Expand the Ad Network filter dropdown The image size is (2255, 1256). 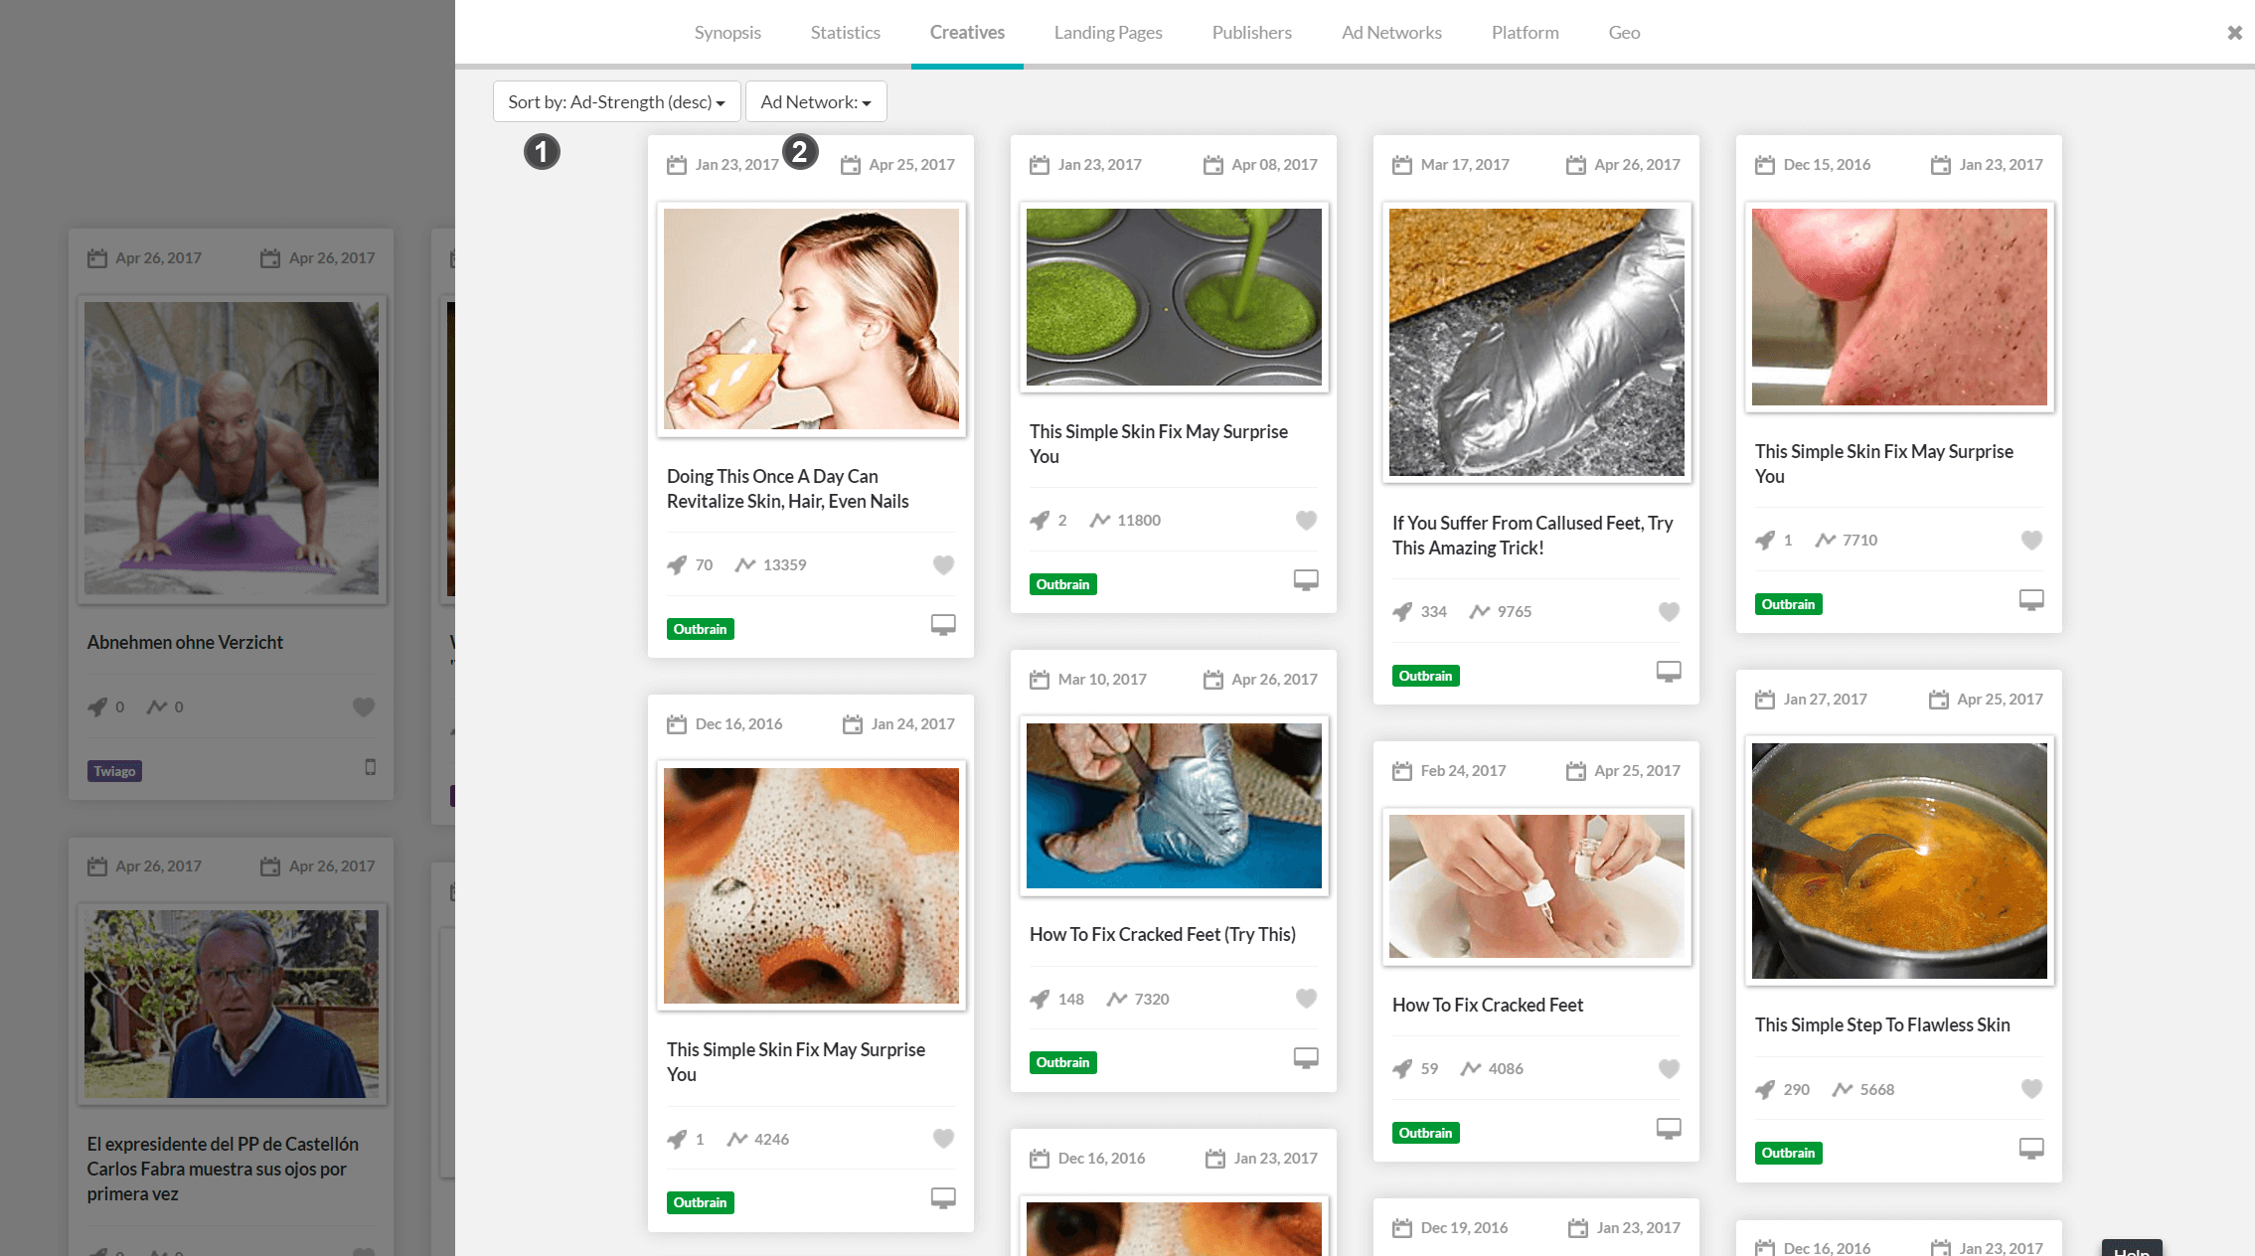point(815,101)
